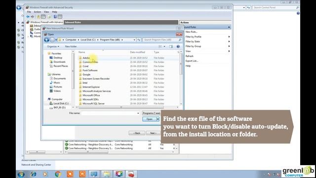Click Export List... in Actions pane
Screen dimensions: 316x178
(192, 61)
